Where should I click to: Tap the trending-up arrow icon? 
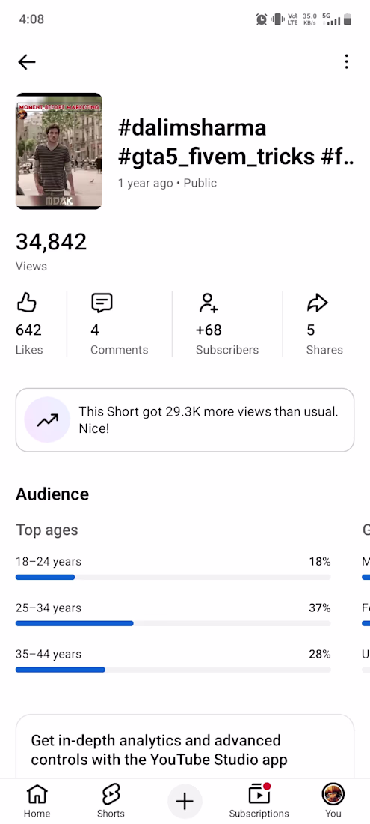(x=47, y=420)
